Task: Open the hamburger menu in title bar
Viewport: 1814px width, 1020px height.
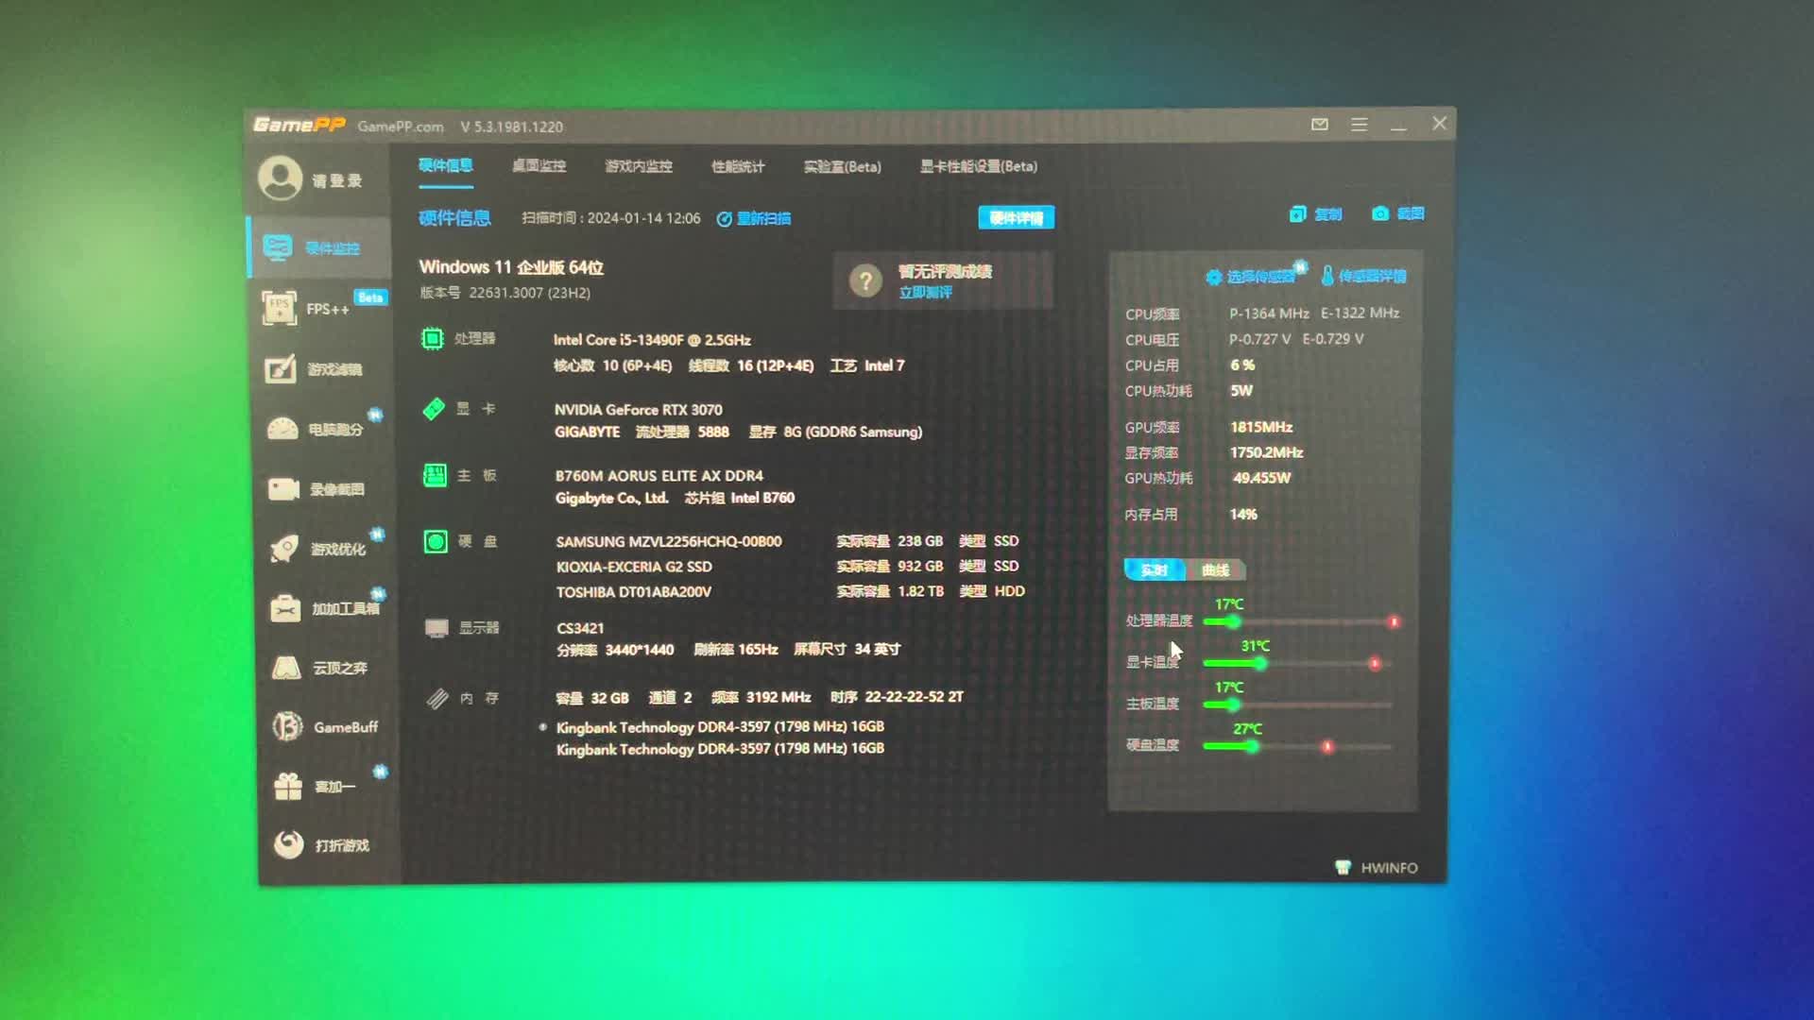Action: 1359,125
